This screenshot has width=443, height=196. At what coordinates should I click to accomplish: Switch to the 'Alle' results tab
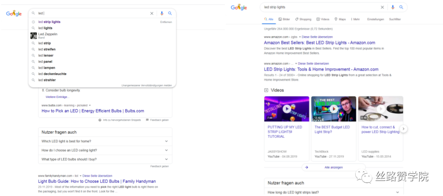269,19
